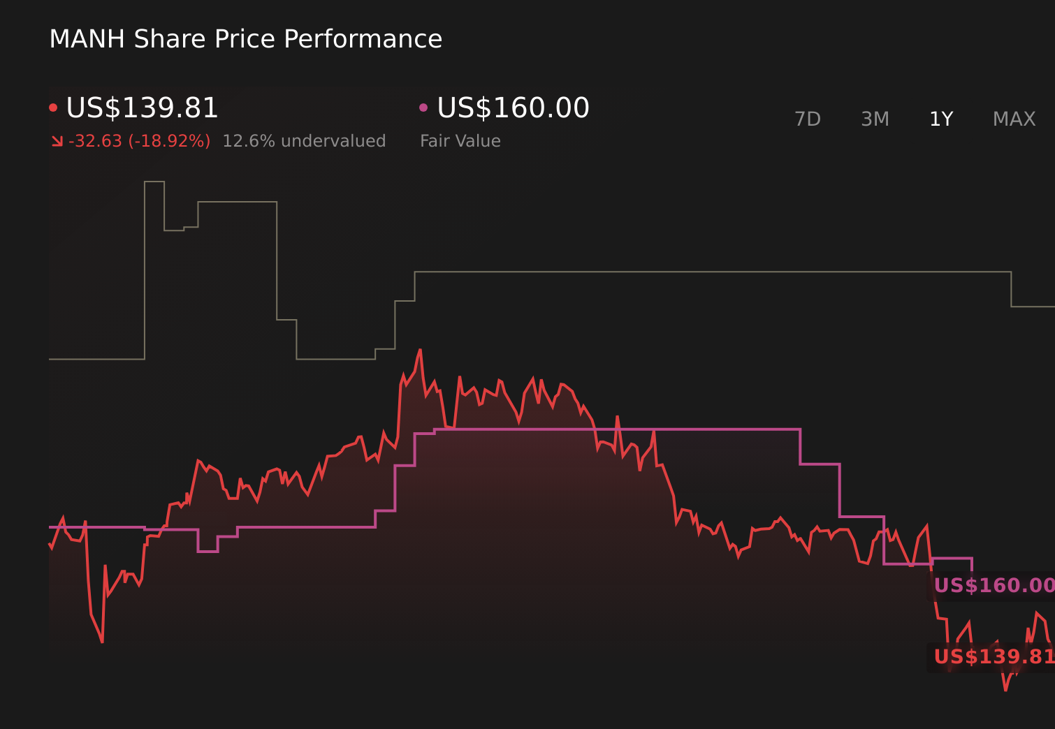Click the 12.6% undervalued label
1055x729 pixels.
pos(304,140)
